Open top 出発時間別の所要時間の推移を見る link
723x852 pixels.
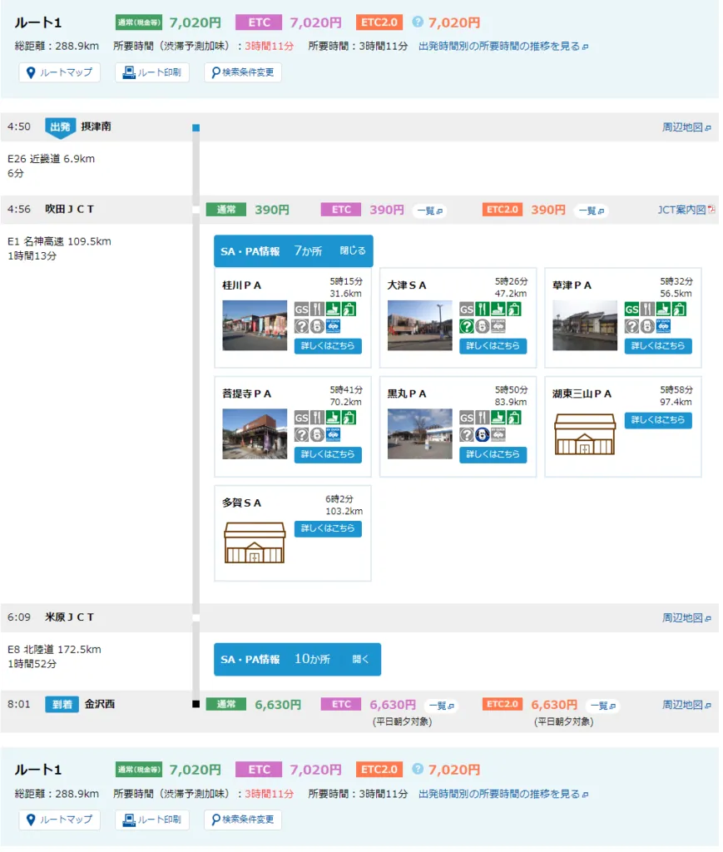coord(503,47)
